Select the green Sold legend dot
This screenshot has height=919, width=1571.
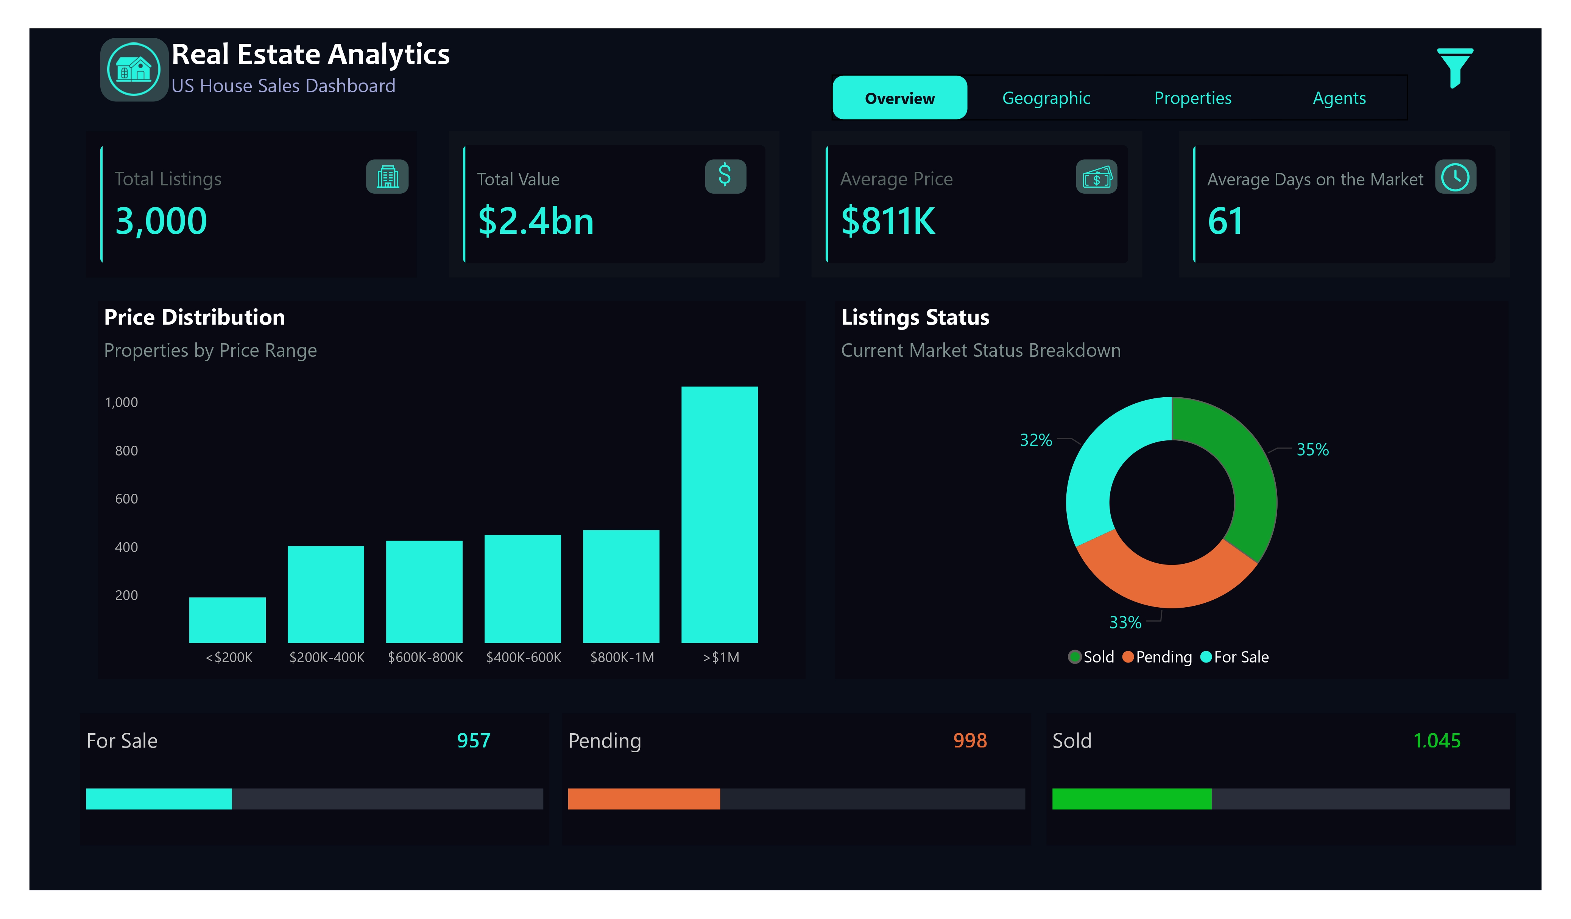point(1074,657)
